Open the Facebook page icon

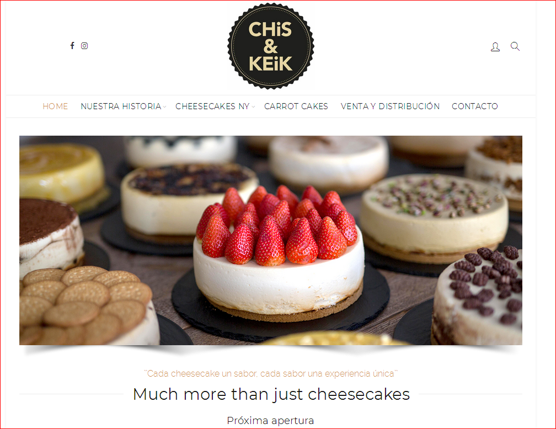[72, 45]
